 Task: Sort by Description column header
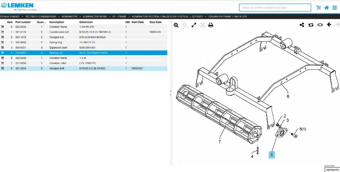click(x=56, y=22)
